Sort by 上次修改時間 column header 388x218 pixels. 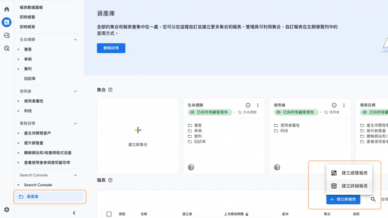(x=236, y=214)
